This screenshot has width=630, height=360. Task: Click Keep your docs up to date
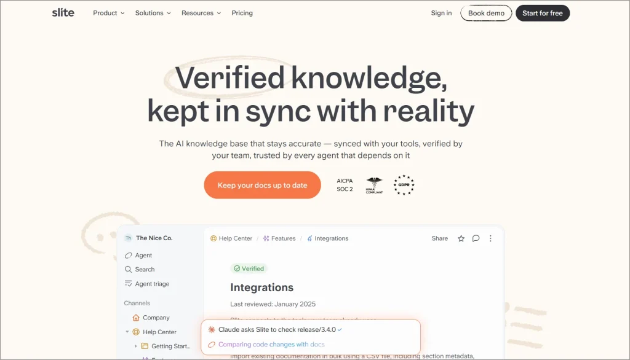(x=262, y=185)
